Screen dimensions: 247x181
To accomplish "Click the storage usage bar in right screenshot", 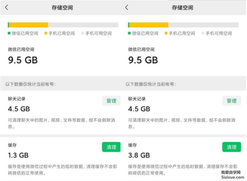I will [x=183, y=25].
